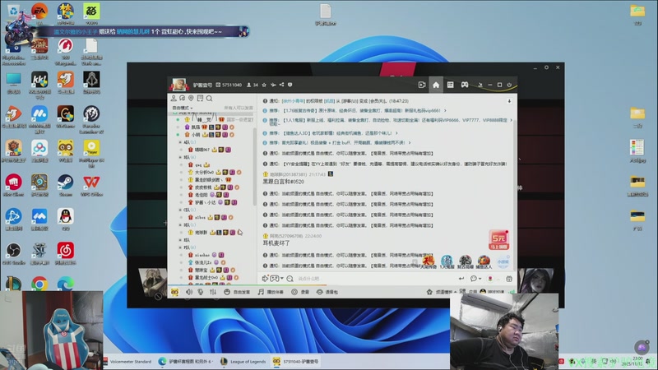Screen dimensions: 658x370
Task: Jump to latest message with down arrow
Action: point(509,101)
